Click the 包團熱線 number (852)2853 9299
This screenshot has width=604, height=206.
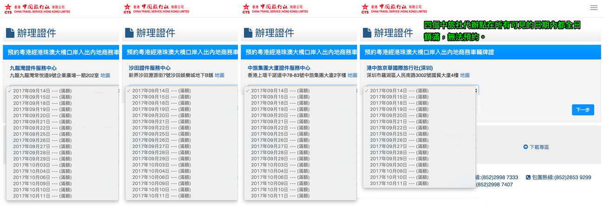[x=572, y=177]
